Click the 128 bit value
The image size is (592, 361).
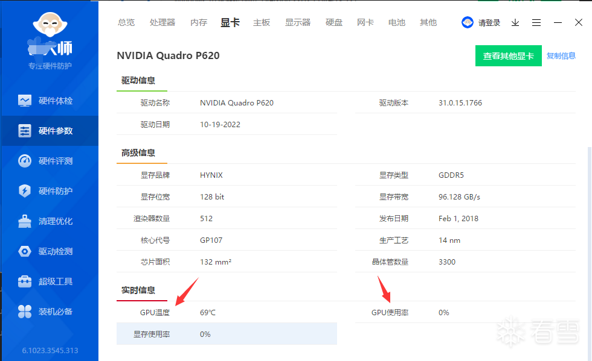tap(212, 196)
